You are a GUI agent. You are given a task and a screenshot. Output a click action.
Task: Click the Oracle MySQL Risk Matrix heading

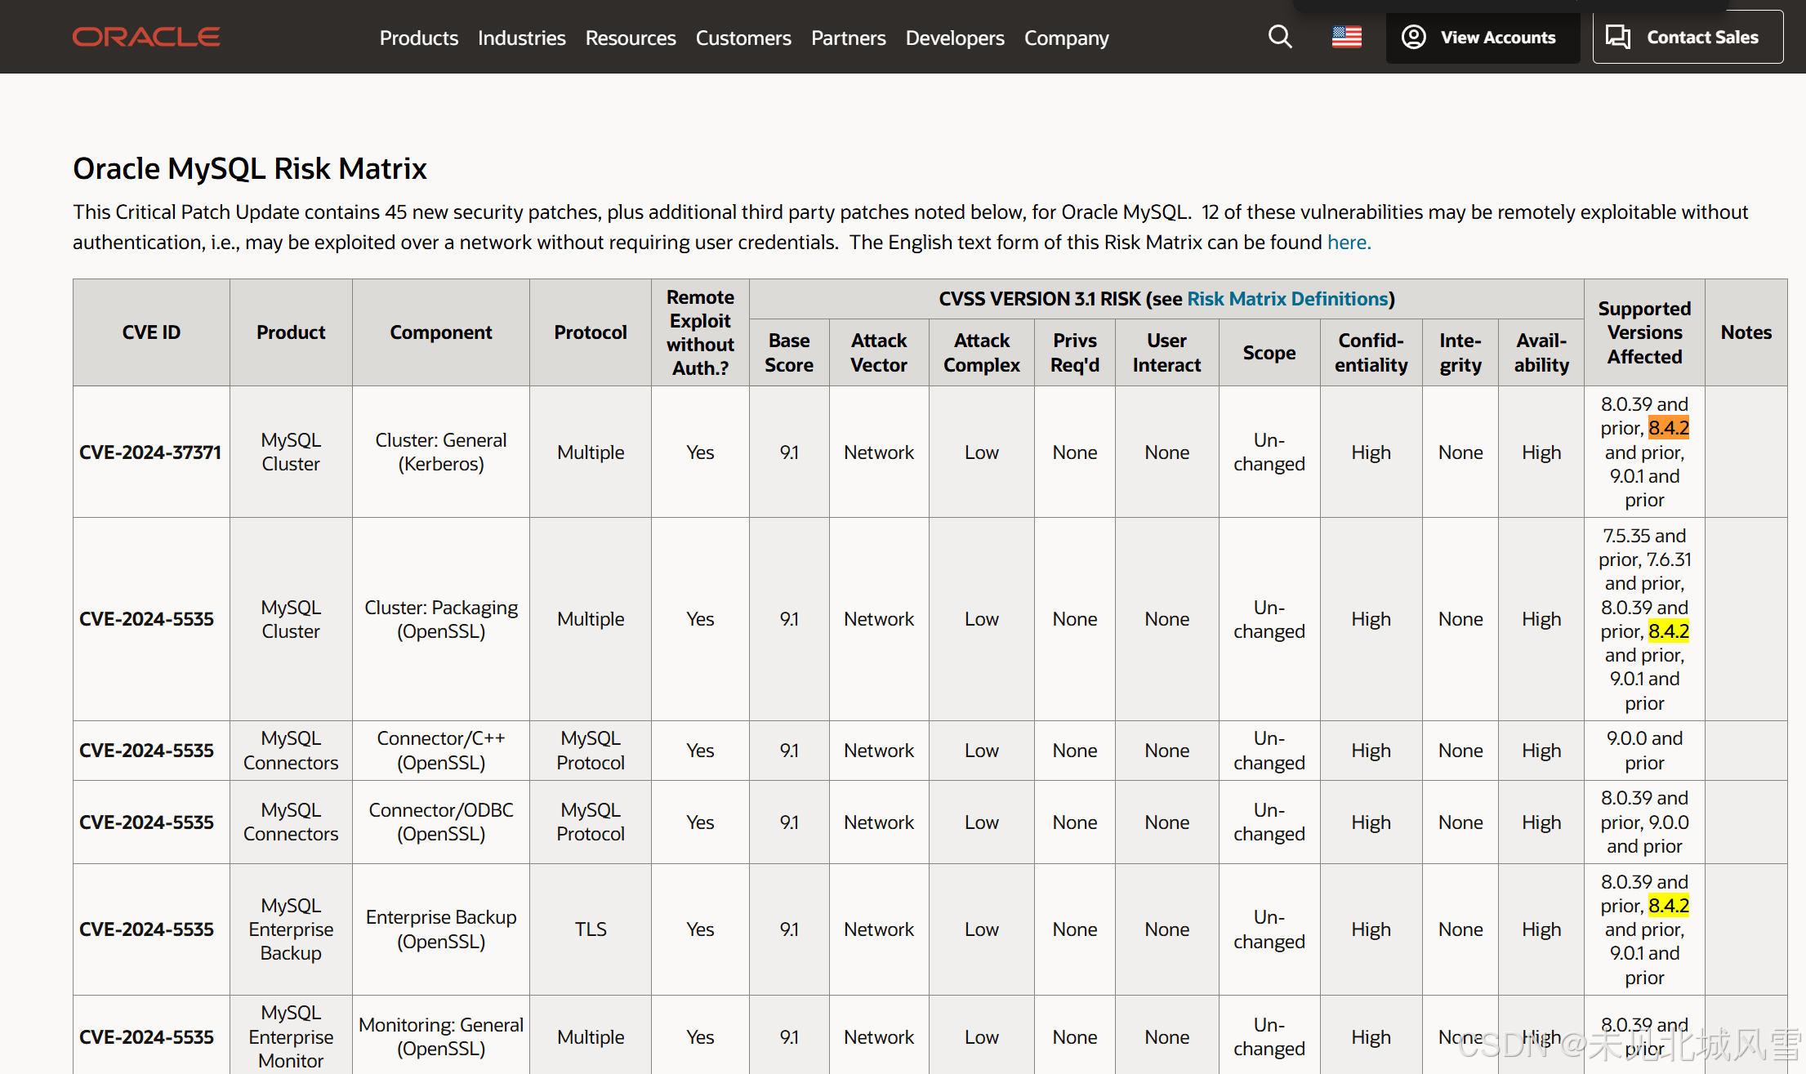click(250, 169)
